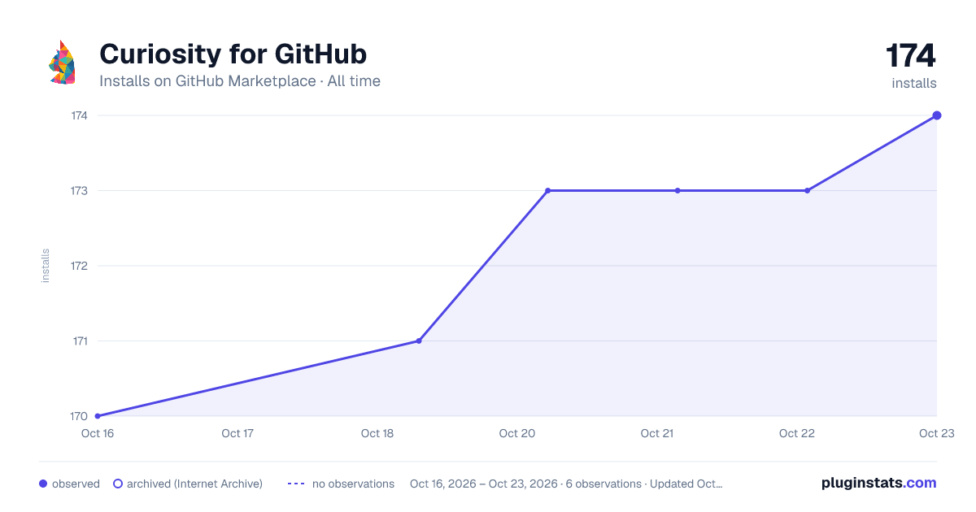Click the large 174 install count

coord(911,56)
